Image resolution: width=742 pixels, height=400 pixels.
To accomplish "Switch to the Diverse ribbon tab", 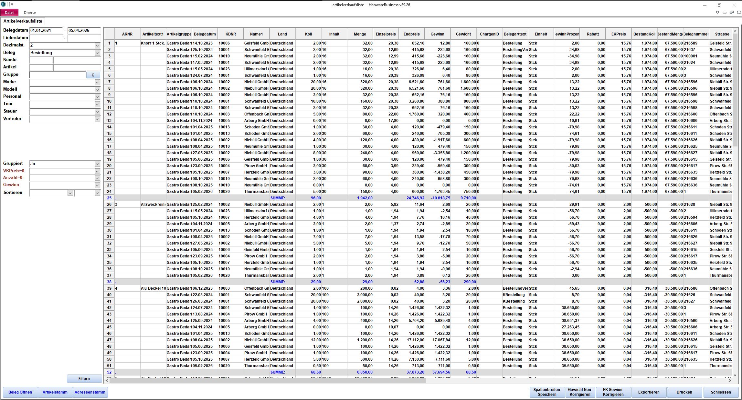I will (x=30, y=13).
